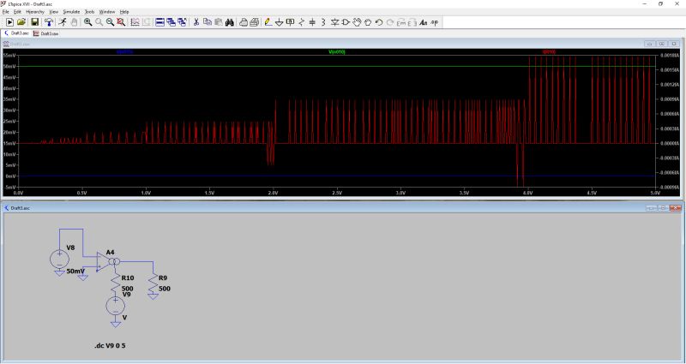Click resistor R10 in the schematic

tap(116, 283)
